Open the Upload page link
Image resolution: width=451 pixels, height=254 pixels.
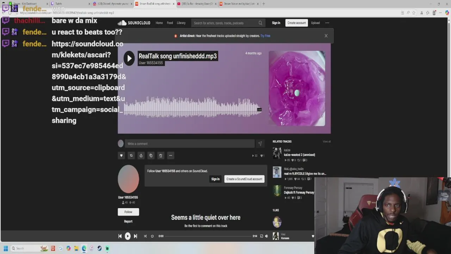315,23
